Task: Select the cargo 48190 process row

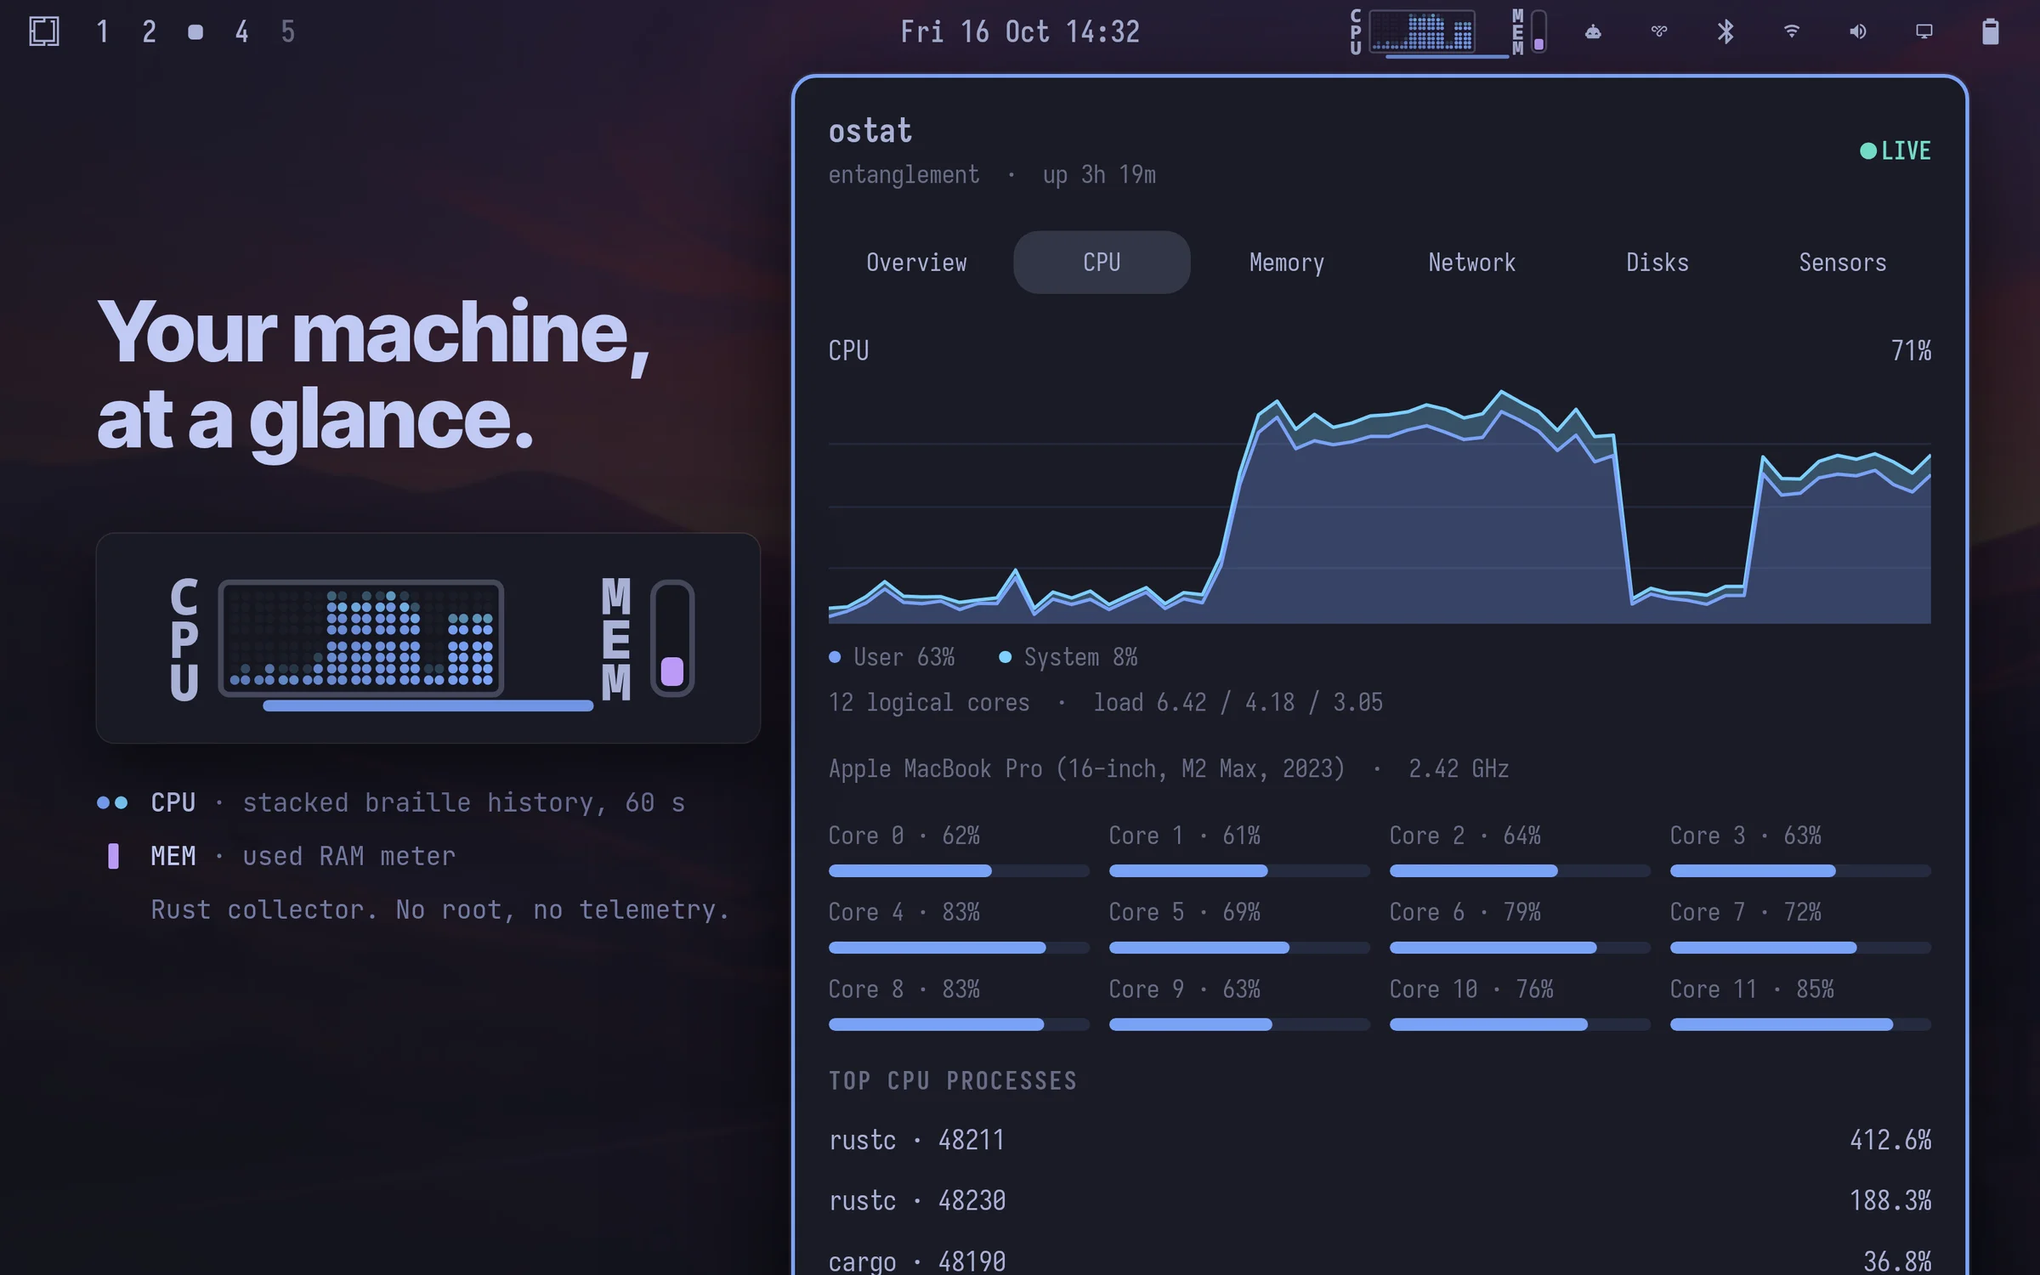Action: coord(1380,1261)
